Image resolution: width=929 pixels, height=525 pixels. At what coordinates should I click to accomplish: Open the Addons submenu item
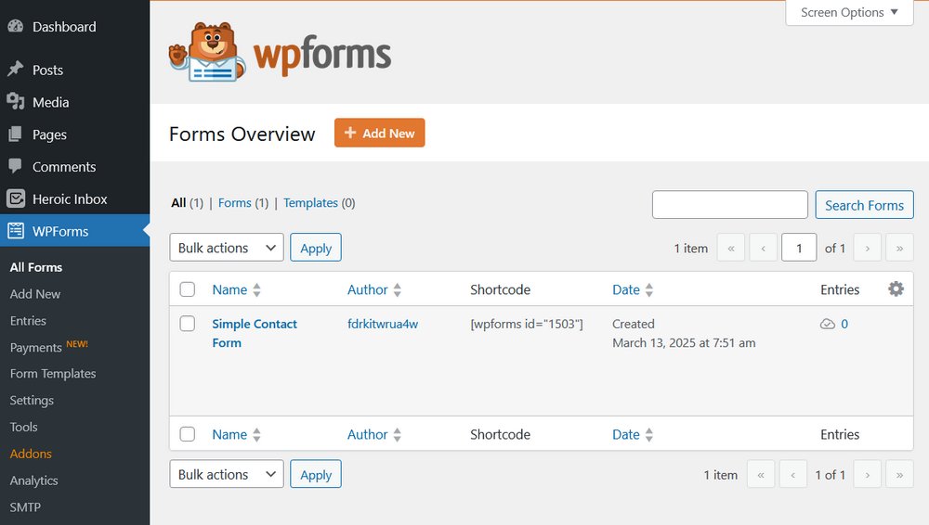click(31, 454)
